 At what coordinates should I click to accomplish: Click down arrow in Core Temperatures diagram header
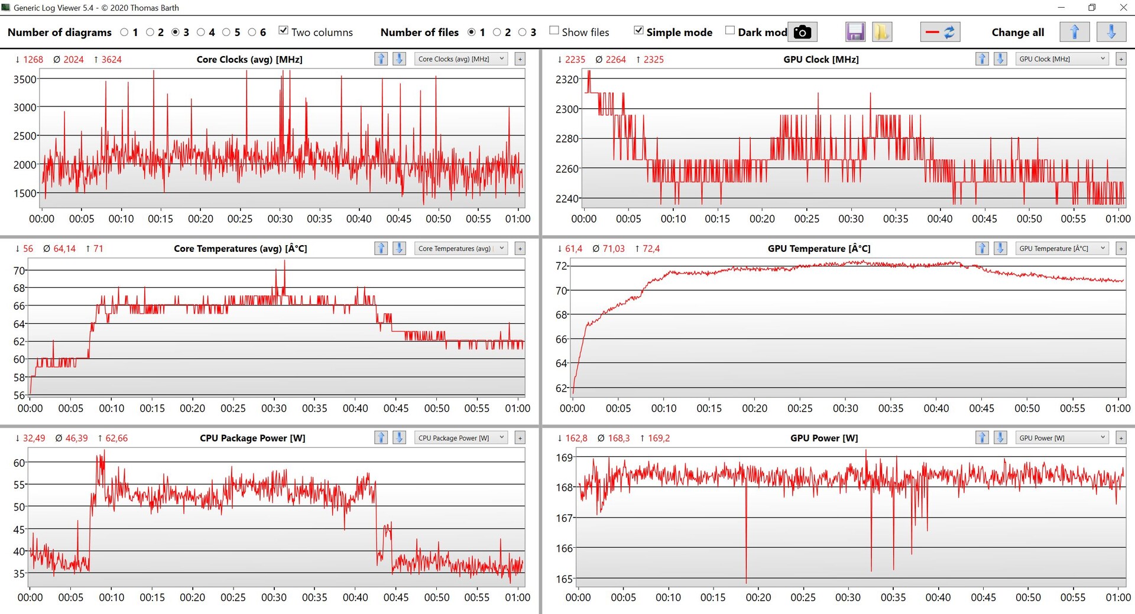[400, 248]
